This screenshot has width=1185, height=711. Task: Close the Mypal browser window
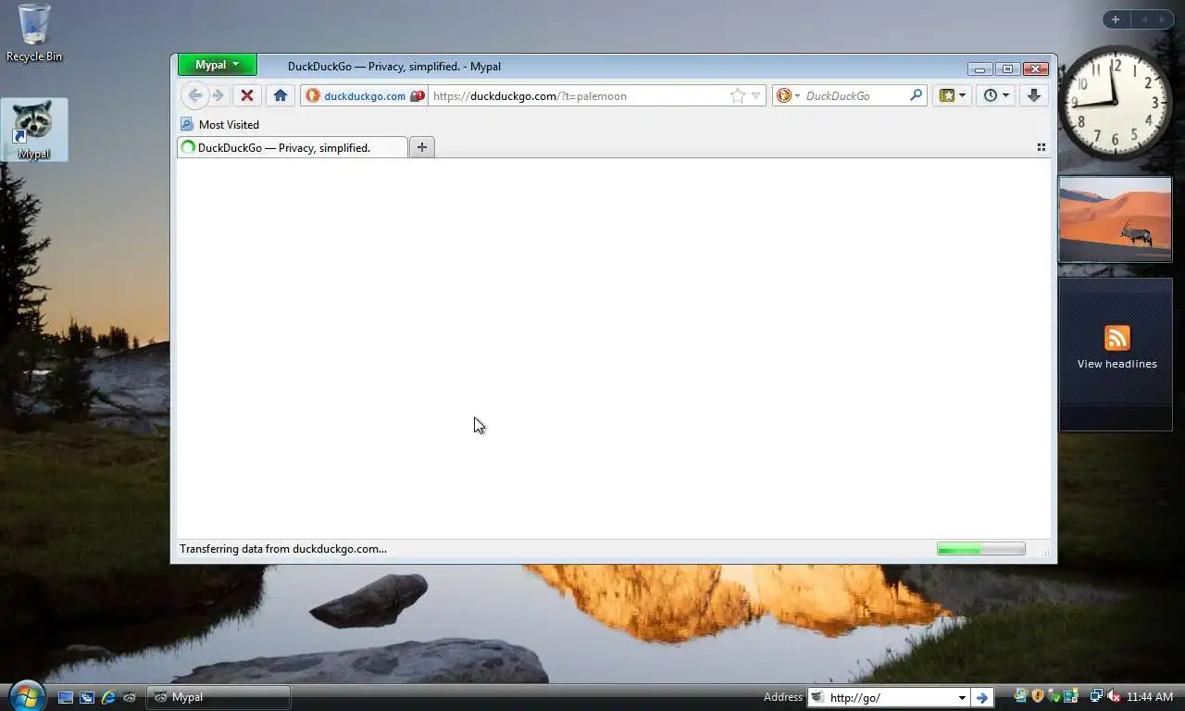click(1036, 69)
